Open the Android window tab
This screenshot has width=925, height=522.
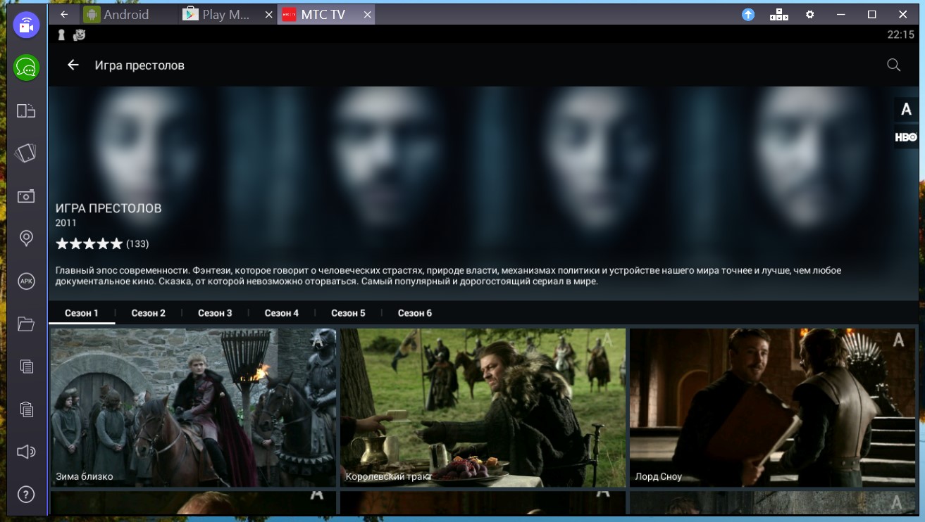coord(125,14)
